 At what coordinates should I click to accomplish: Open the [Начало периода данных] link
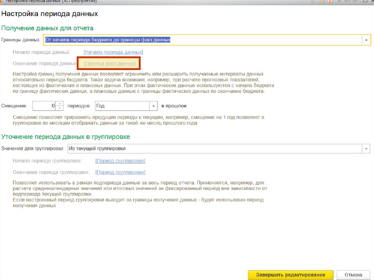coord(113,52)
